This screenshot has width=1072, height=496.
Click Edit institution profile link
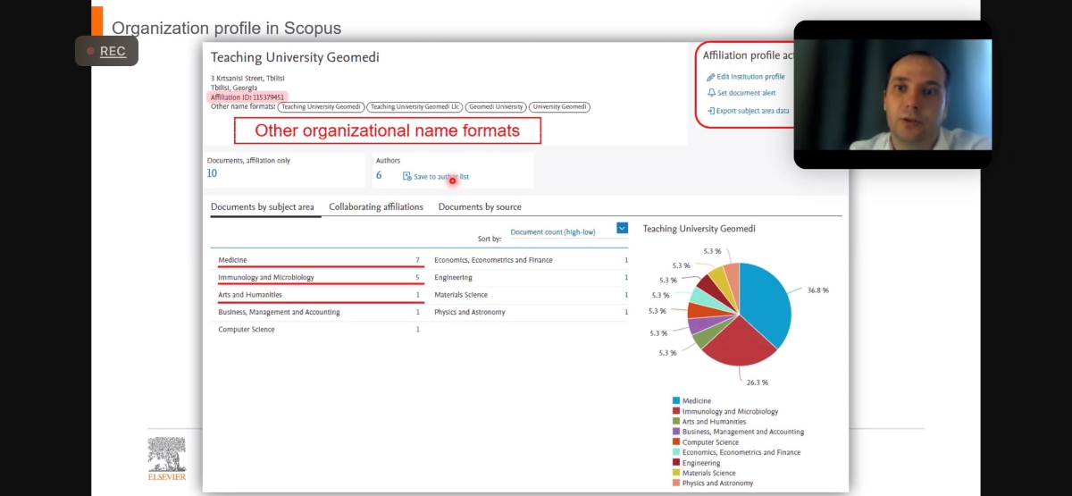coord(750,77)
